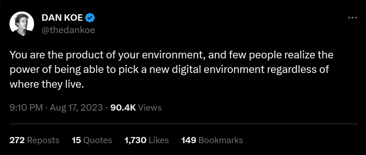
Task: Open the Reposts label link
Action: click(x=43, y=140)
